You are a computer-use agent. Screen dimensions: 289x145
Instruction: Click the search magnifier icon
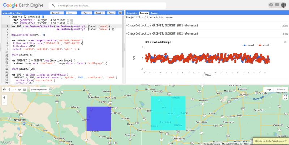click(53, 5)
